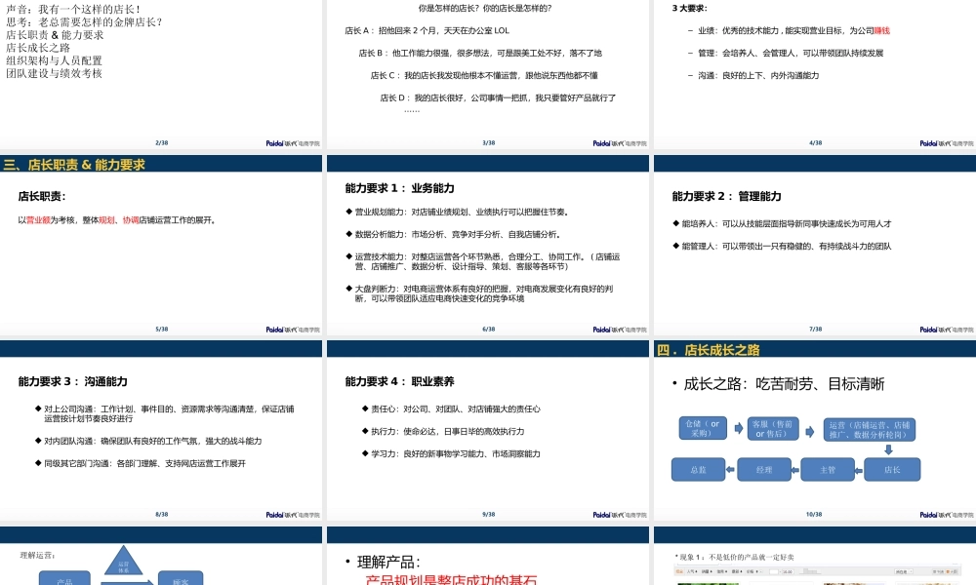
Task: Click the 店长 button in the career flowchart
Action: [892, 470]
